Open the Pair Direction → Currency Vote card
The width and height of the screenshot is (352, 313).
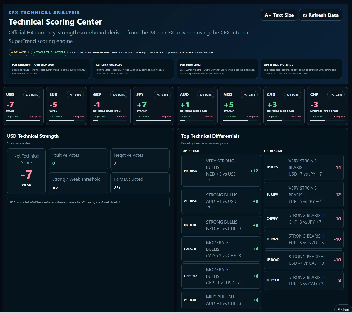click(x=49, y=69)
